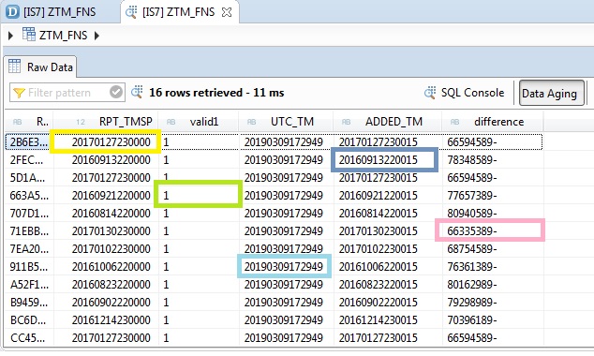Click the data preview icon in active tab
This screenshot has width=594, height=356.
coord(131,12)
